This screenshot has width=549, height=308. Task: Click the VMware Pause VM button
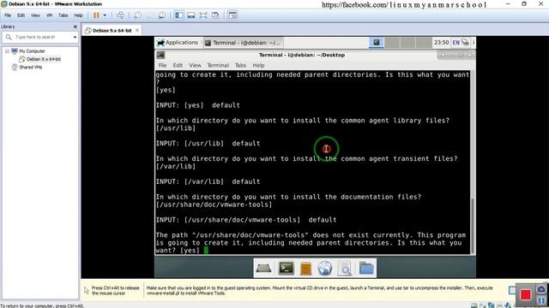(96, 15)
